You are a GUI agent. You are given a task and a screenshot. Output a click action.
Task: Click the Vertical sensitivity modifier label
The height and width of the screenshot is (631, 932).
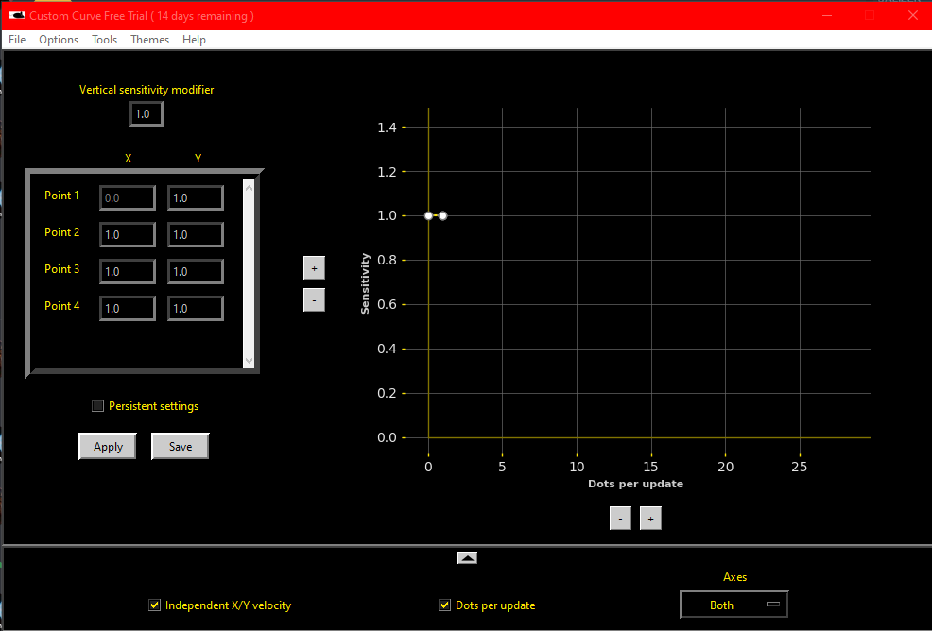147,90
